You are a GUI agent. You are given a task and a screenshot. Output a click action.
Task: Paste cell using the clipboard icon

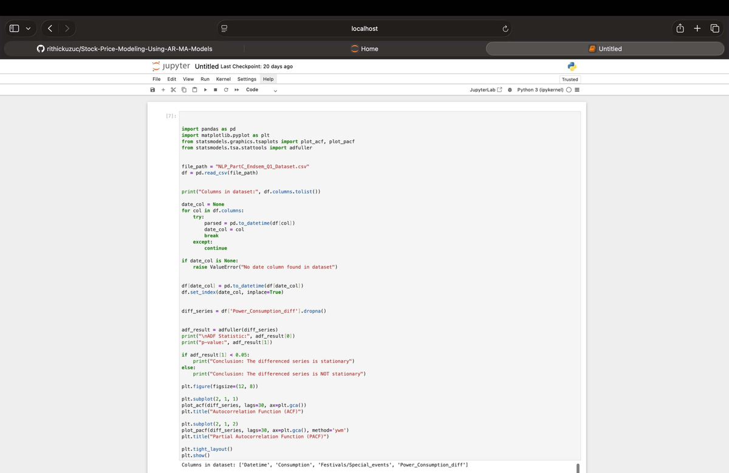click(194, 90)
